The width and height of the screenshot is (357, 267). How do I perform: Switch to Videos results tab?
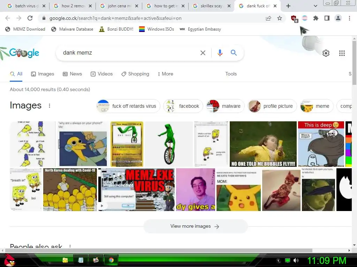(x=101, y=74)
